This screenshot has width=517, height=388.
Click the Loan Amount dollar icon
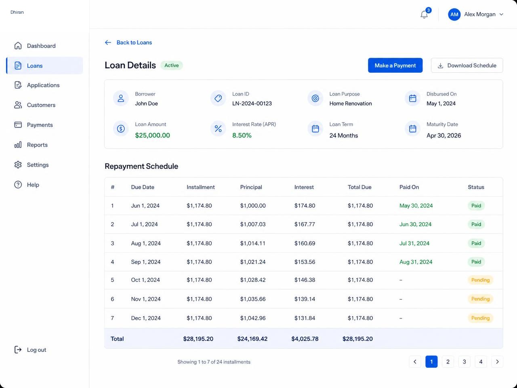[x=121, y=129]
